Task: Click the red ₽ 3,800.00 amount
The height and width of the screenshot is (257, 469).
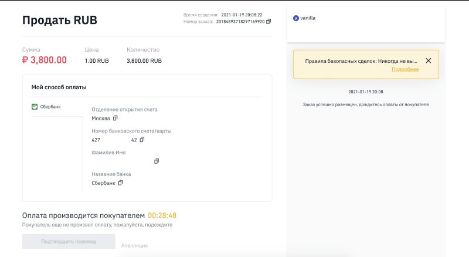Action: coord(45,60)
